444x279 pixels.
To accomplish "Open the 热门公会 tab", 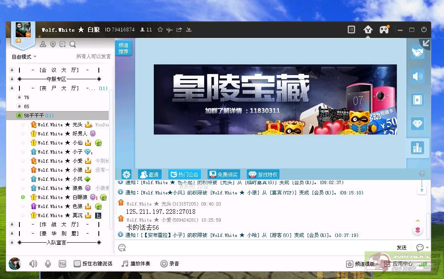I will [x=184, y=175].
